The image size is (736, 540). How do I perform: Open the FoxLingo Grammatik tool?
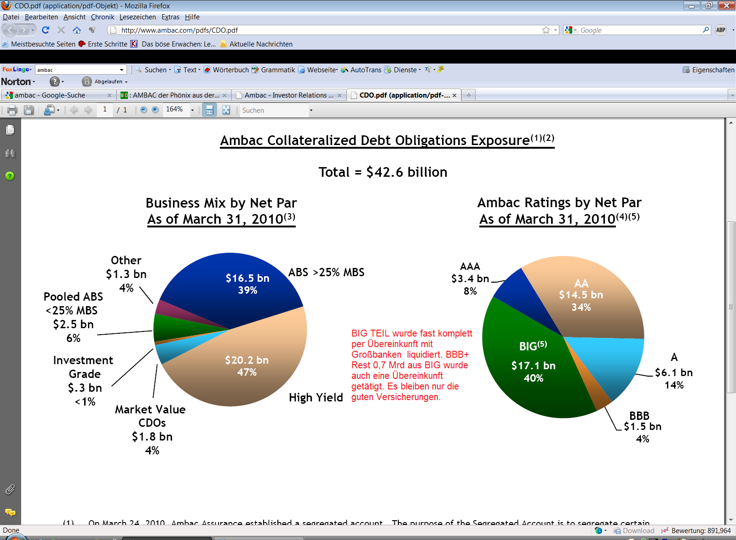(273, 70)
